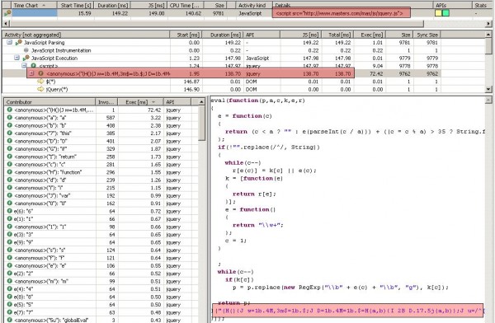
Task: Click green icon of the "var" contributor row
Action: pyautogui.click(x=9, y=195)
